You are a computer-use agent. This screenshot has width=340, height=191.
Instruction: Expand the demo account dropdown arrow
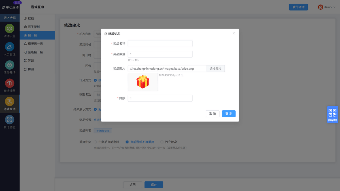pyautogui.click(x=334, y=7)
